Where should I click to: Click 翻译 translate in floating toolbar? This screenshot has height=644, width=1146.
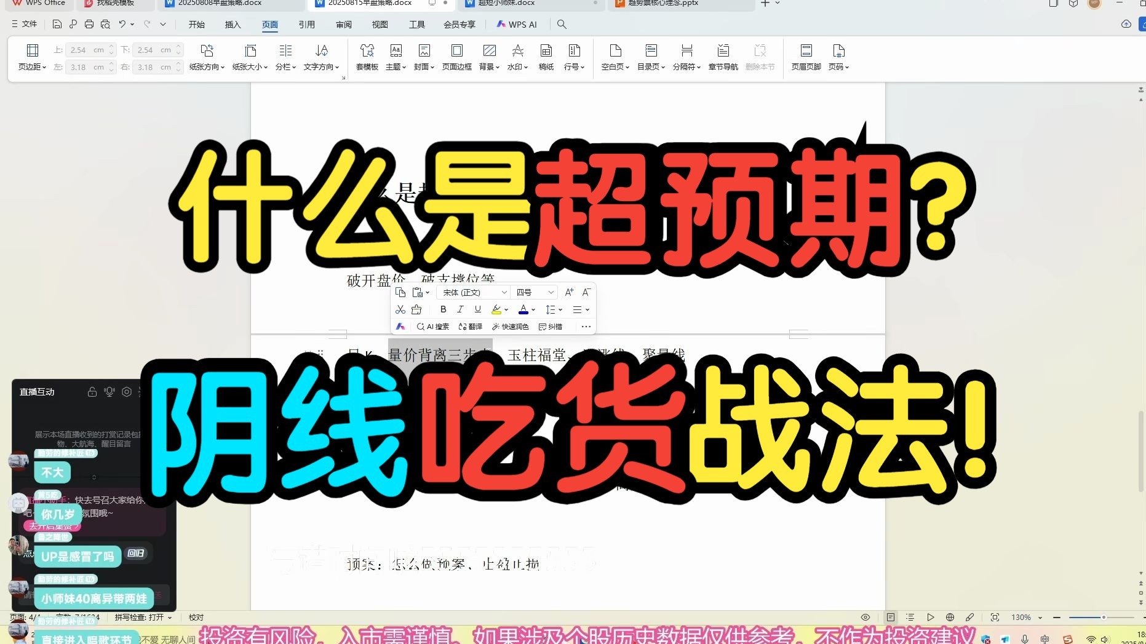[471, 327]
